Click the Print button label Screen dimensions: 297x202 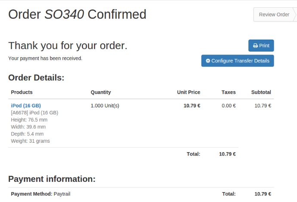click(x=264, y=46)
